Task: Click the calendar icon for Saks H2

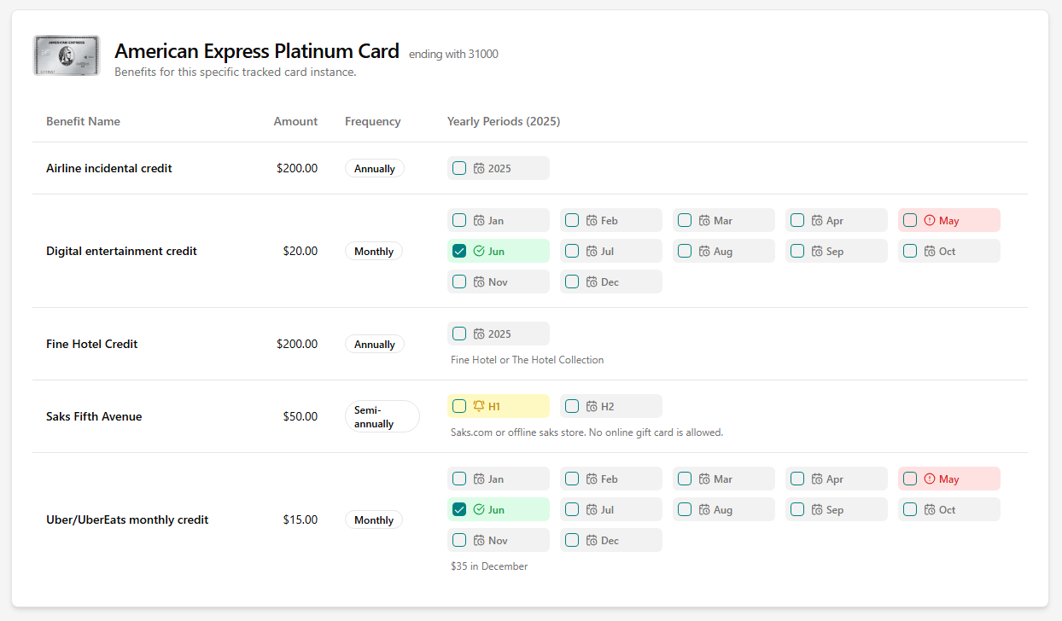Action: point(592,406)
